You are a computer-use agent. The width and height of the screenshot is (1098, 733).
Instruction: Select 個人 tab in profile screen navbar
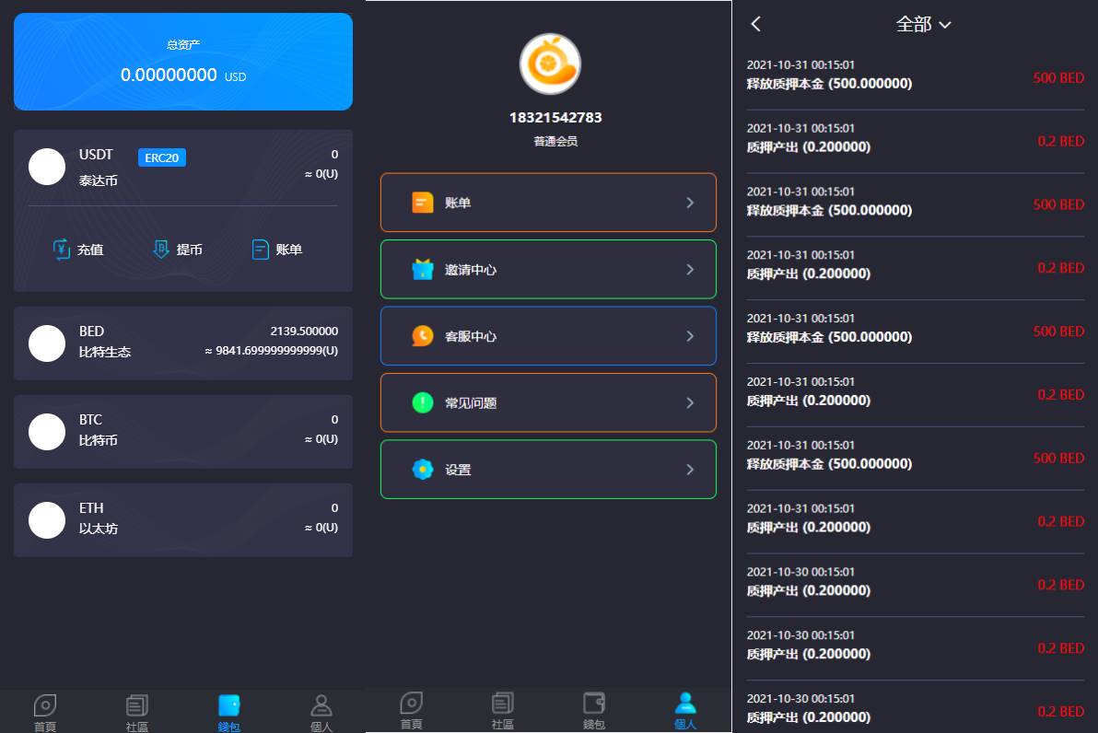(684, 710)
